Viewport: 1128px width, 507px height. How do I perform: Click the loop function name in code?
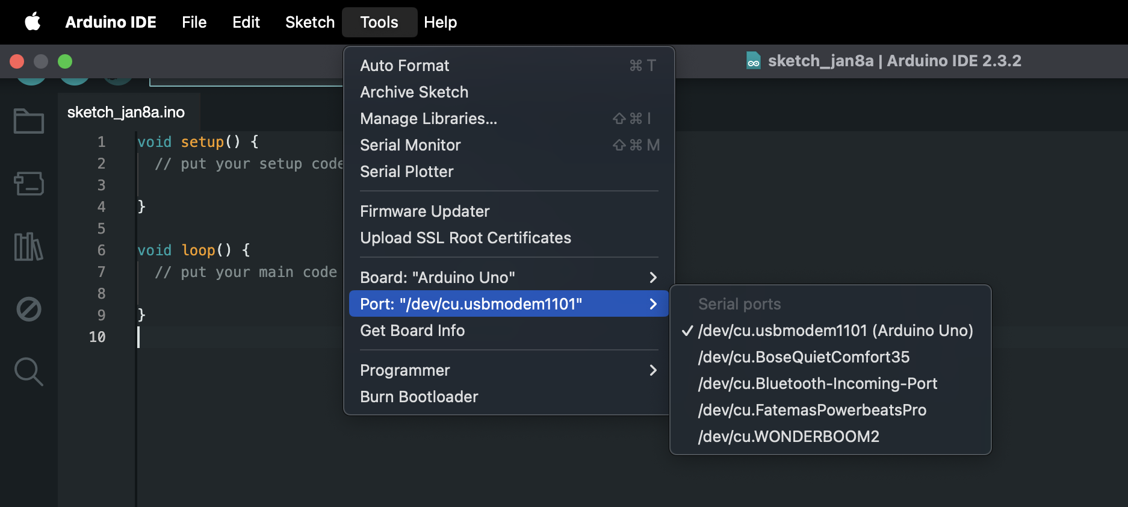pos(198,250)
